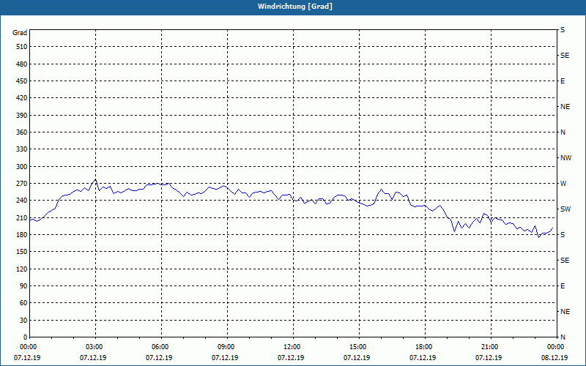586x366 pixels.
Task: Click the Grad unit label at top left
Action: tap(20, 33)
